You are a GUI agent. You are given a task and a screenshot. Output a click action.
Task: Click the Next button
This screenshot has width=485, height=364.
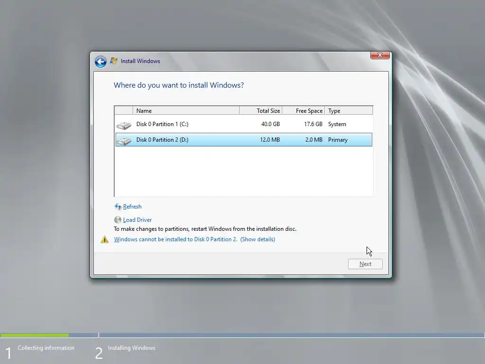(x=365, y=264)
